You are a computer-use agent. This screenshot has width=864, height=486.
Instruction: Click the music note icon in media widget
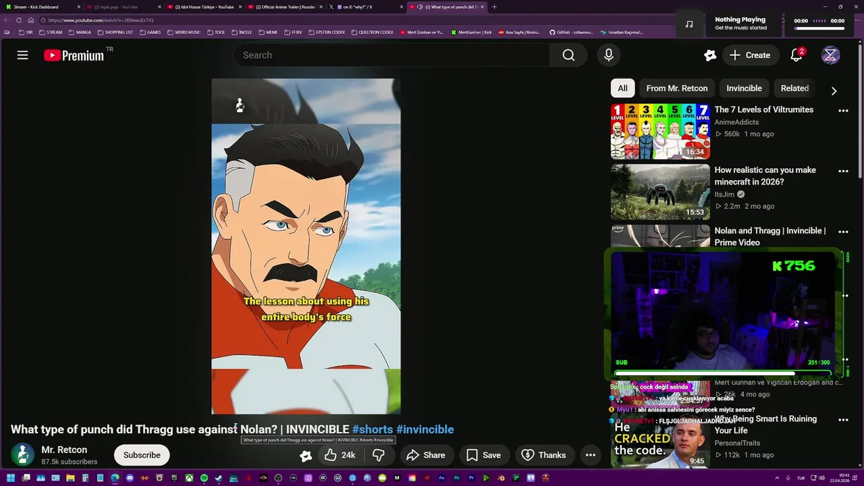pos(689,24)
